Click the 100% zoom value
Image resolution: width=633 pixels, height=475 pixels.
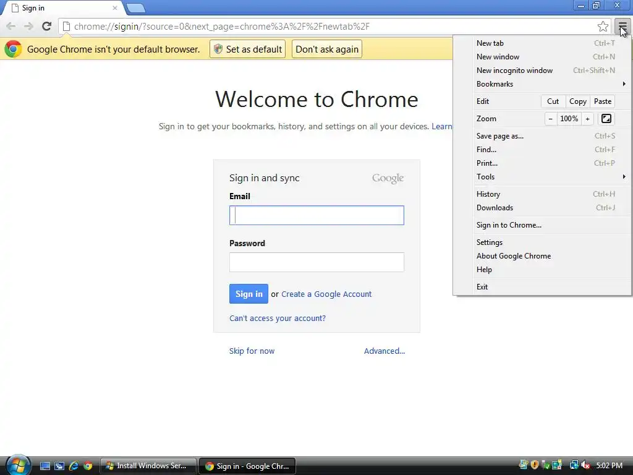click(569, 119)
